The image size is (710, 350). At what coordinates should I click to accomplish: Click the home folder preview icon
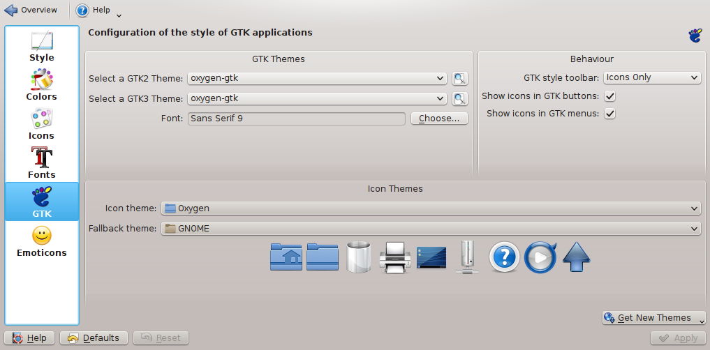pos(286,257)
